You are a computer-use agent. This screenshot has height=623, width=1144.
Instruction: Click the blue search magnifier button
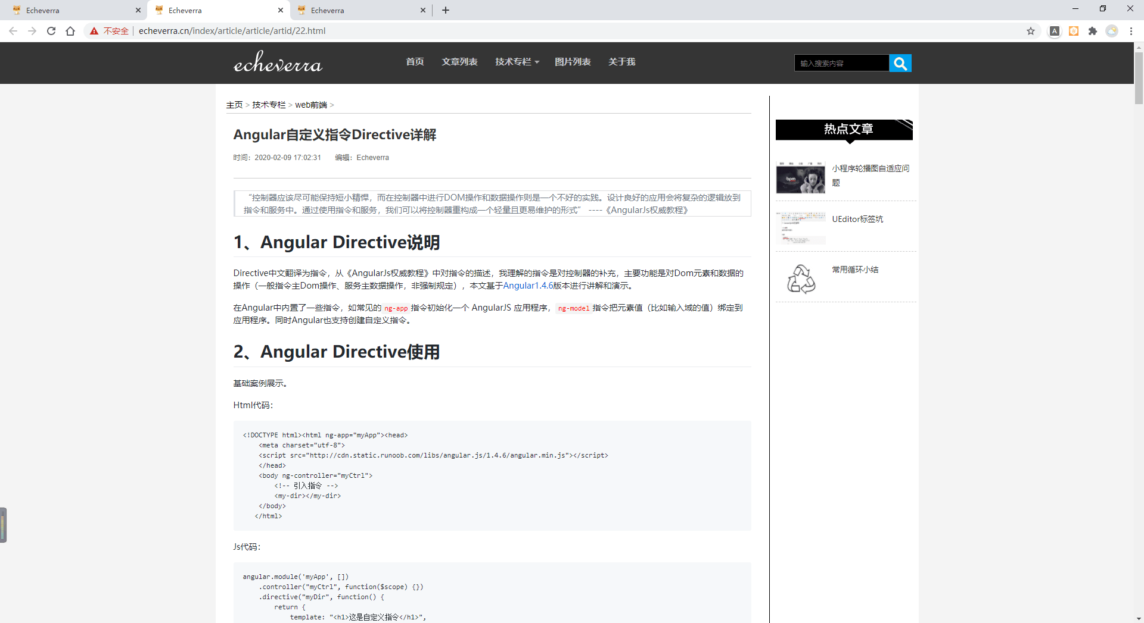point(900,63)
